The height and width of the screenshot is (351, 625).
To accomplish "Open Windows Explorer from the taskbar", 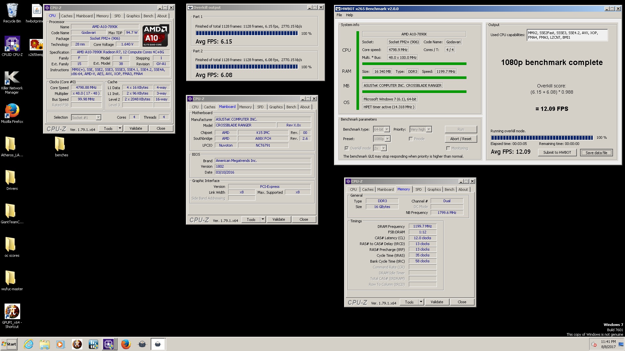I will tap(45, 344).
